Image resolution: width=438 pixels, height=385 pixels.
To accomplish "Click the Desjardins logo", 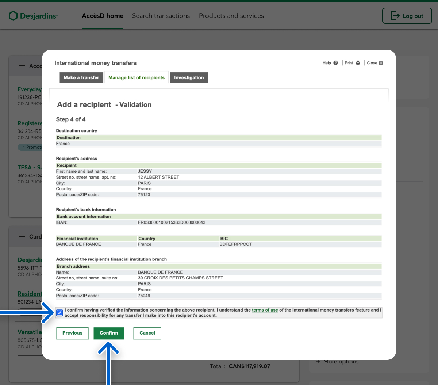I will click(x=33, y=16).
